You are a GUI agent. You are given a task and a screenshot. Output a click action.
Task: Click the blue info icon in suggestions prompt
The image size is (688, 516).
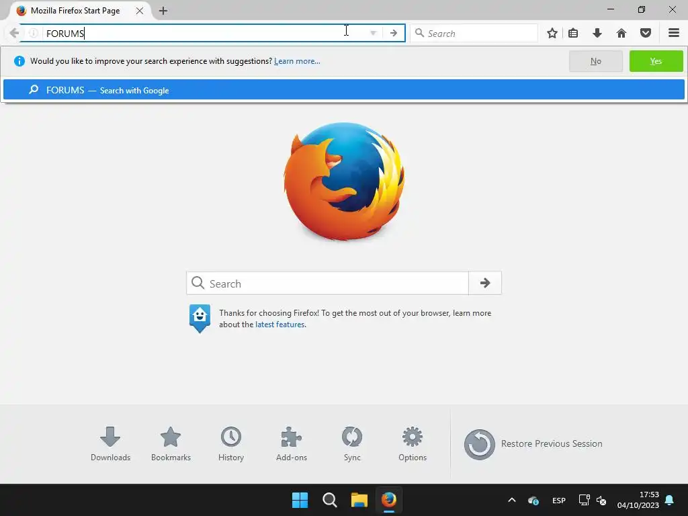point(19,61)
